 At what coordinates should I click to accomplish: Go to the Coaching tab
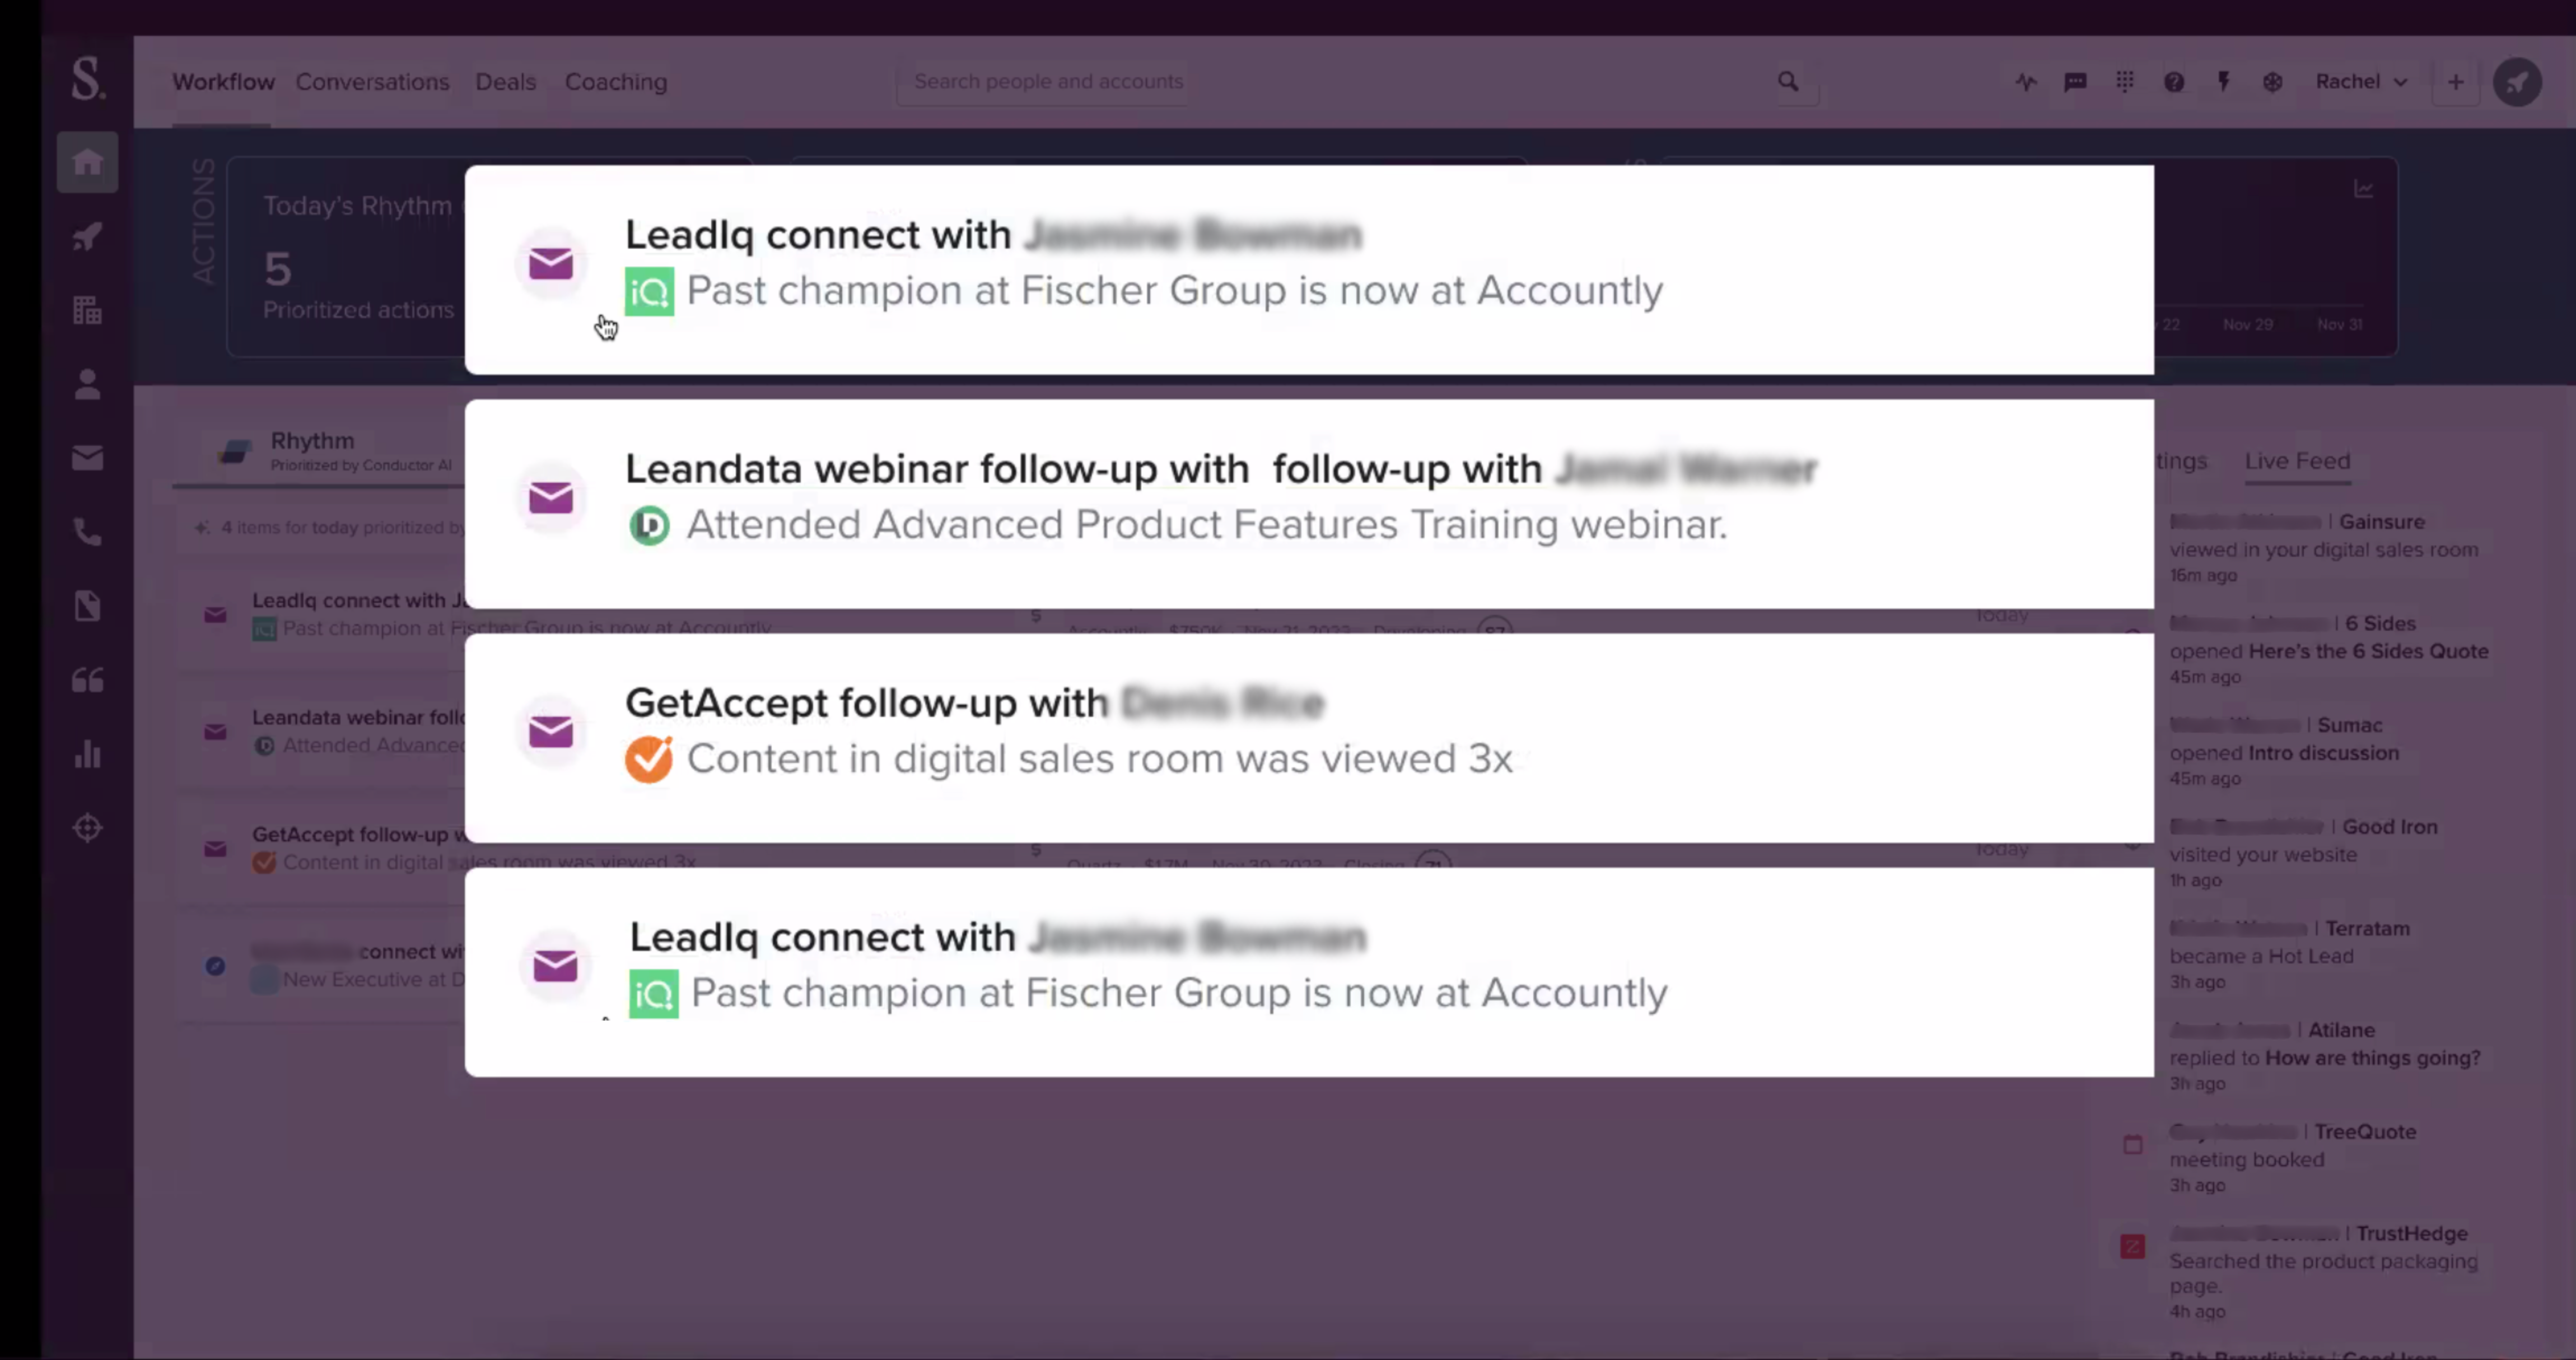click(616, 82)
